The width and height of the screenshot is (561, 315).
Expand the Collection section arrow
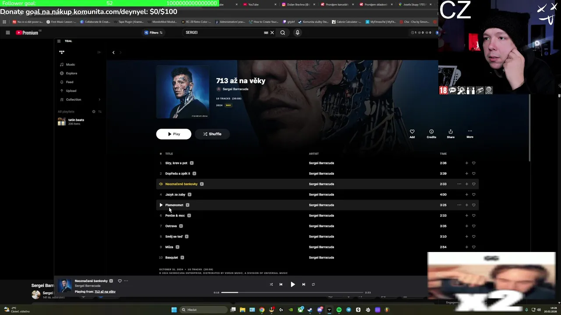99,99
